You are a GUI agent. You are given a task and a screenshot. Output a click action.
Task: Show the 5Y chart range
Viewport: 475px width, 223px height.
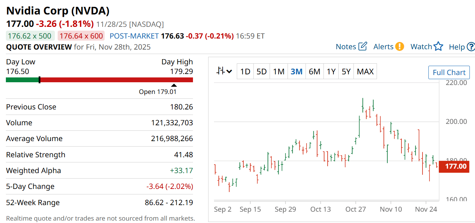[346, 72]
